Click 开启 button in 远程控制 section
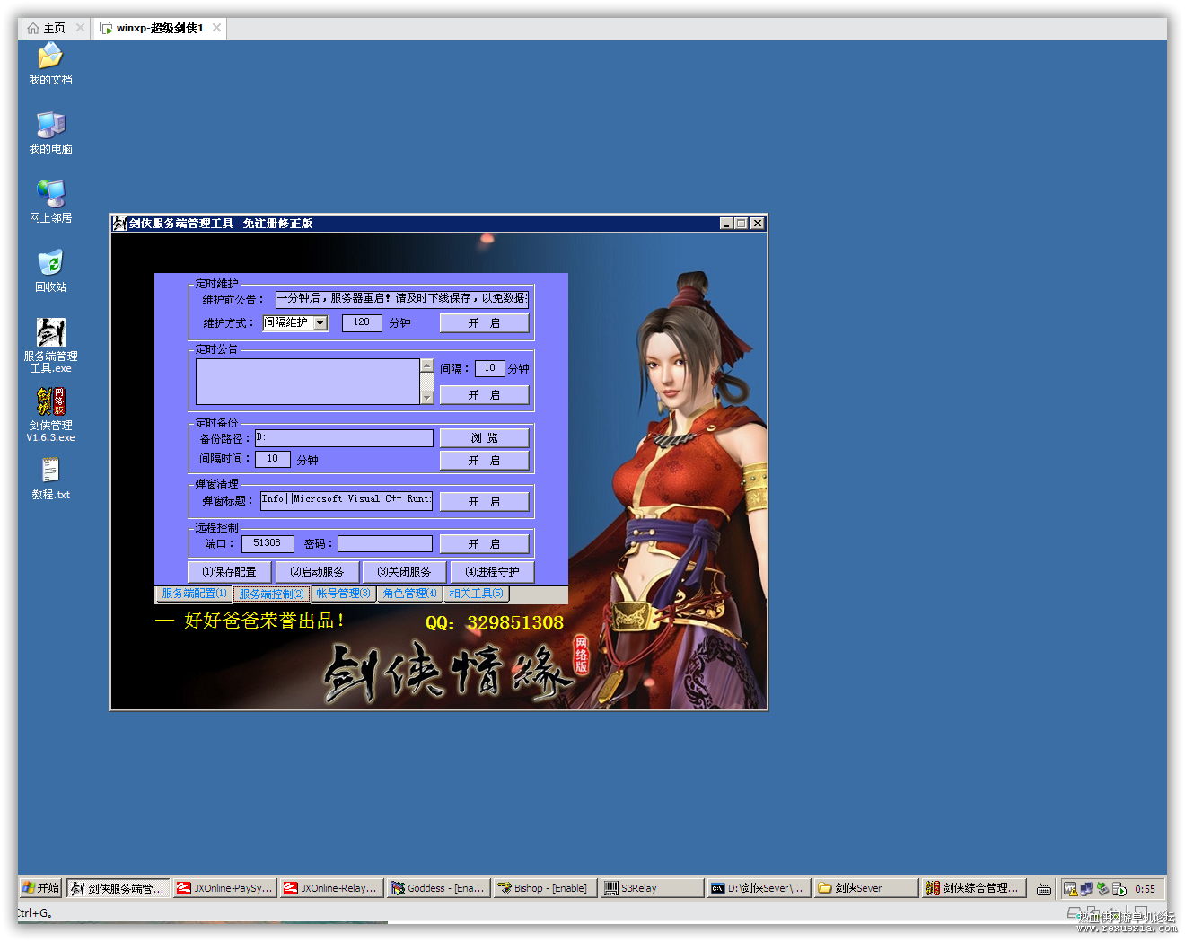The height and width of the screenshot is (942, 1185). coord(484,544)
